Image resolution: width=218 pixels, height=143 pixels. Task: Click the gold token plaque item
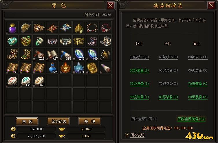[x=92, y=67]
